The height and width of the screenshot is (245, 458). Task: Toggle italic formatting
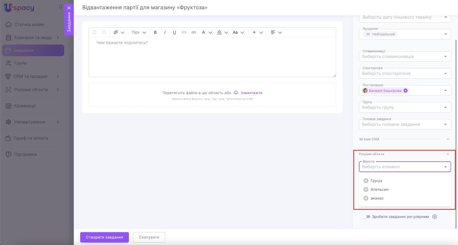165,32
